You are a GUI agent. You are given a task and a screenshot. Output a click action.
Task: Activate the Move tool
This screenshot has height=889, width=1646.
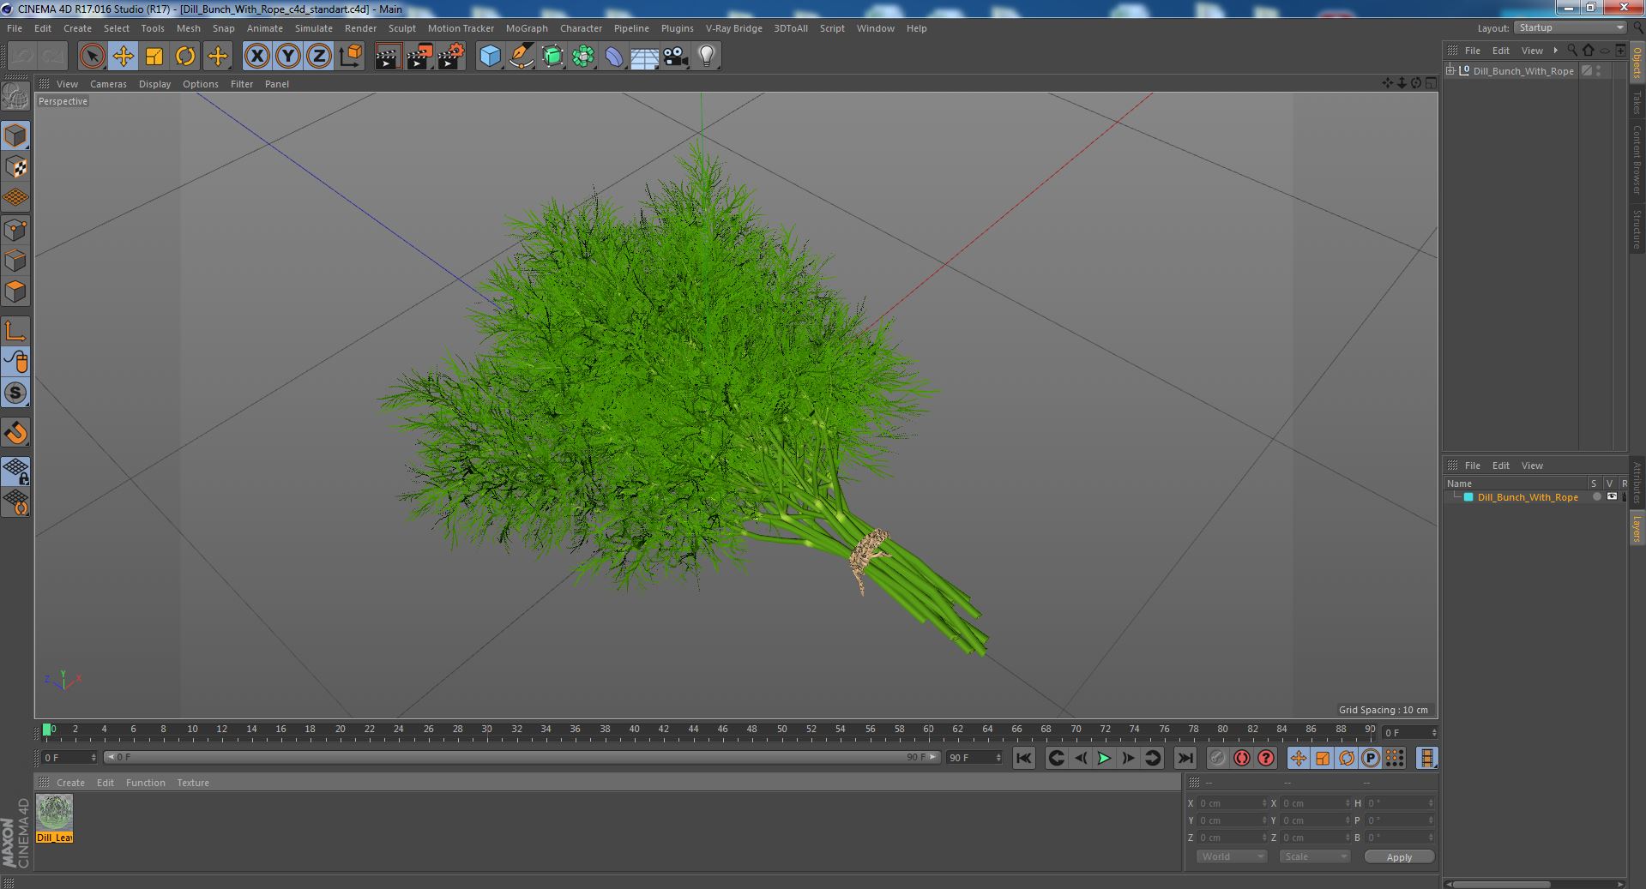[123, 57]
